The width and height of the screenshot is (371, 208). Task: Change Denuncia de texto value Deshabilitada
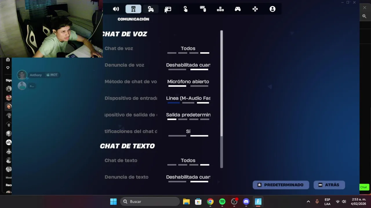pyautogui.click(x=188, y=177)
